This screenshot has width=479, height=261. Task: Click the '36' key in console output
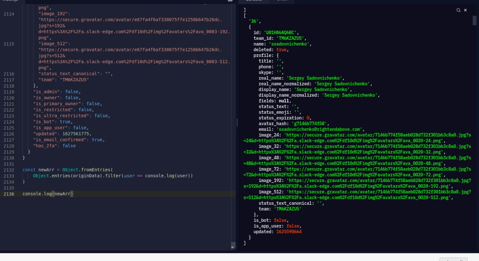[x=254, y=21]
